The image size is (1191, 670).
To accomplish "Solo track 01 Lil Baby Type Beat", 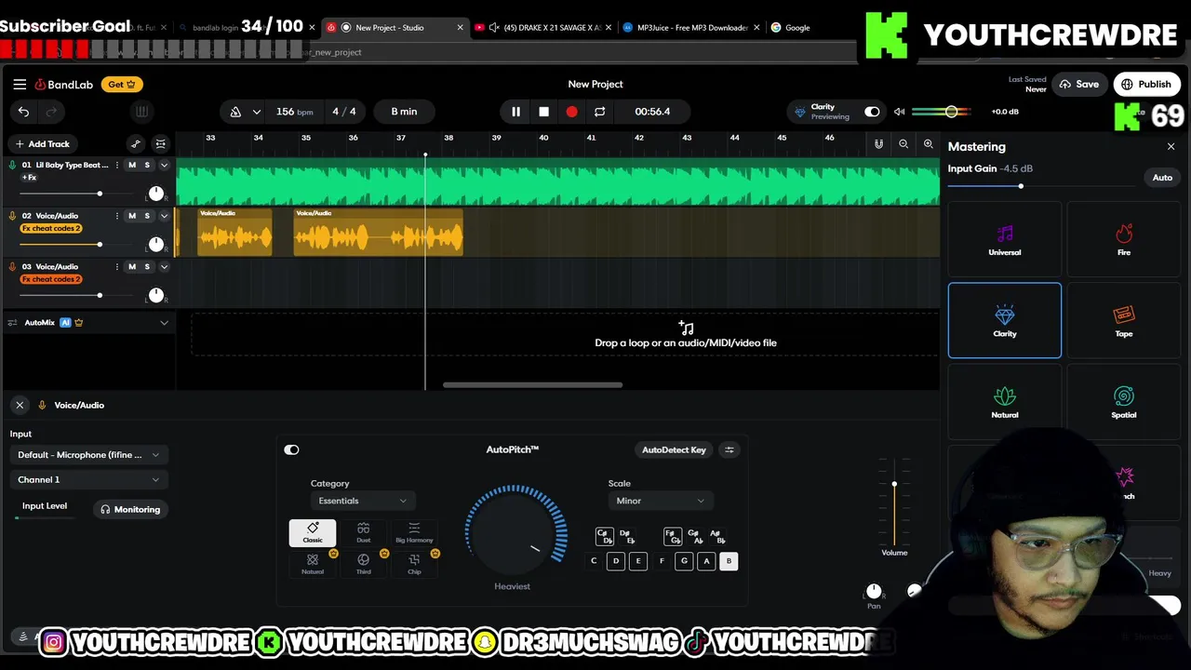I will coord(146,165).
